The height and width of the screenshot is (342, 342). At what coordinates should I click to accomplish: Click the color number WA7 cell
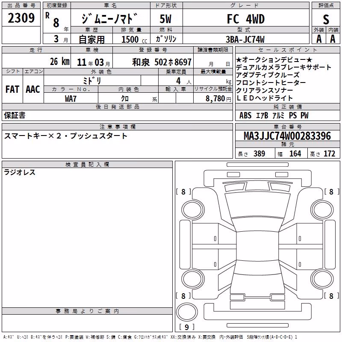coord(71,98)
